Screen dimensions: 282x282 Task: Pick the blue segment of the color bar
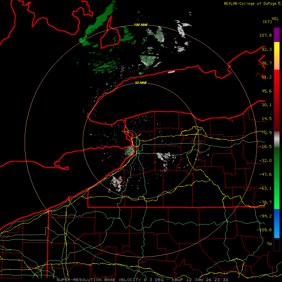coord(277,223)
